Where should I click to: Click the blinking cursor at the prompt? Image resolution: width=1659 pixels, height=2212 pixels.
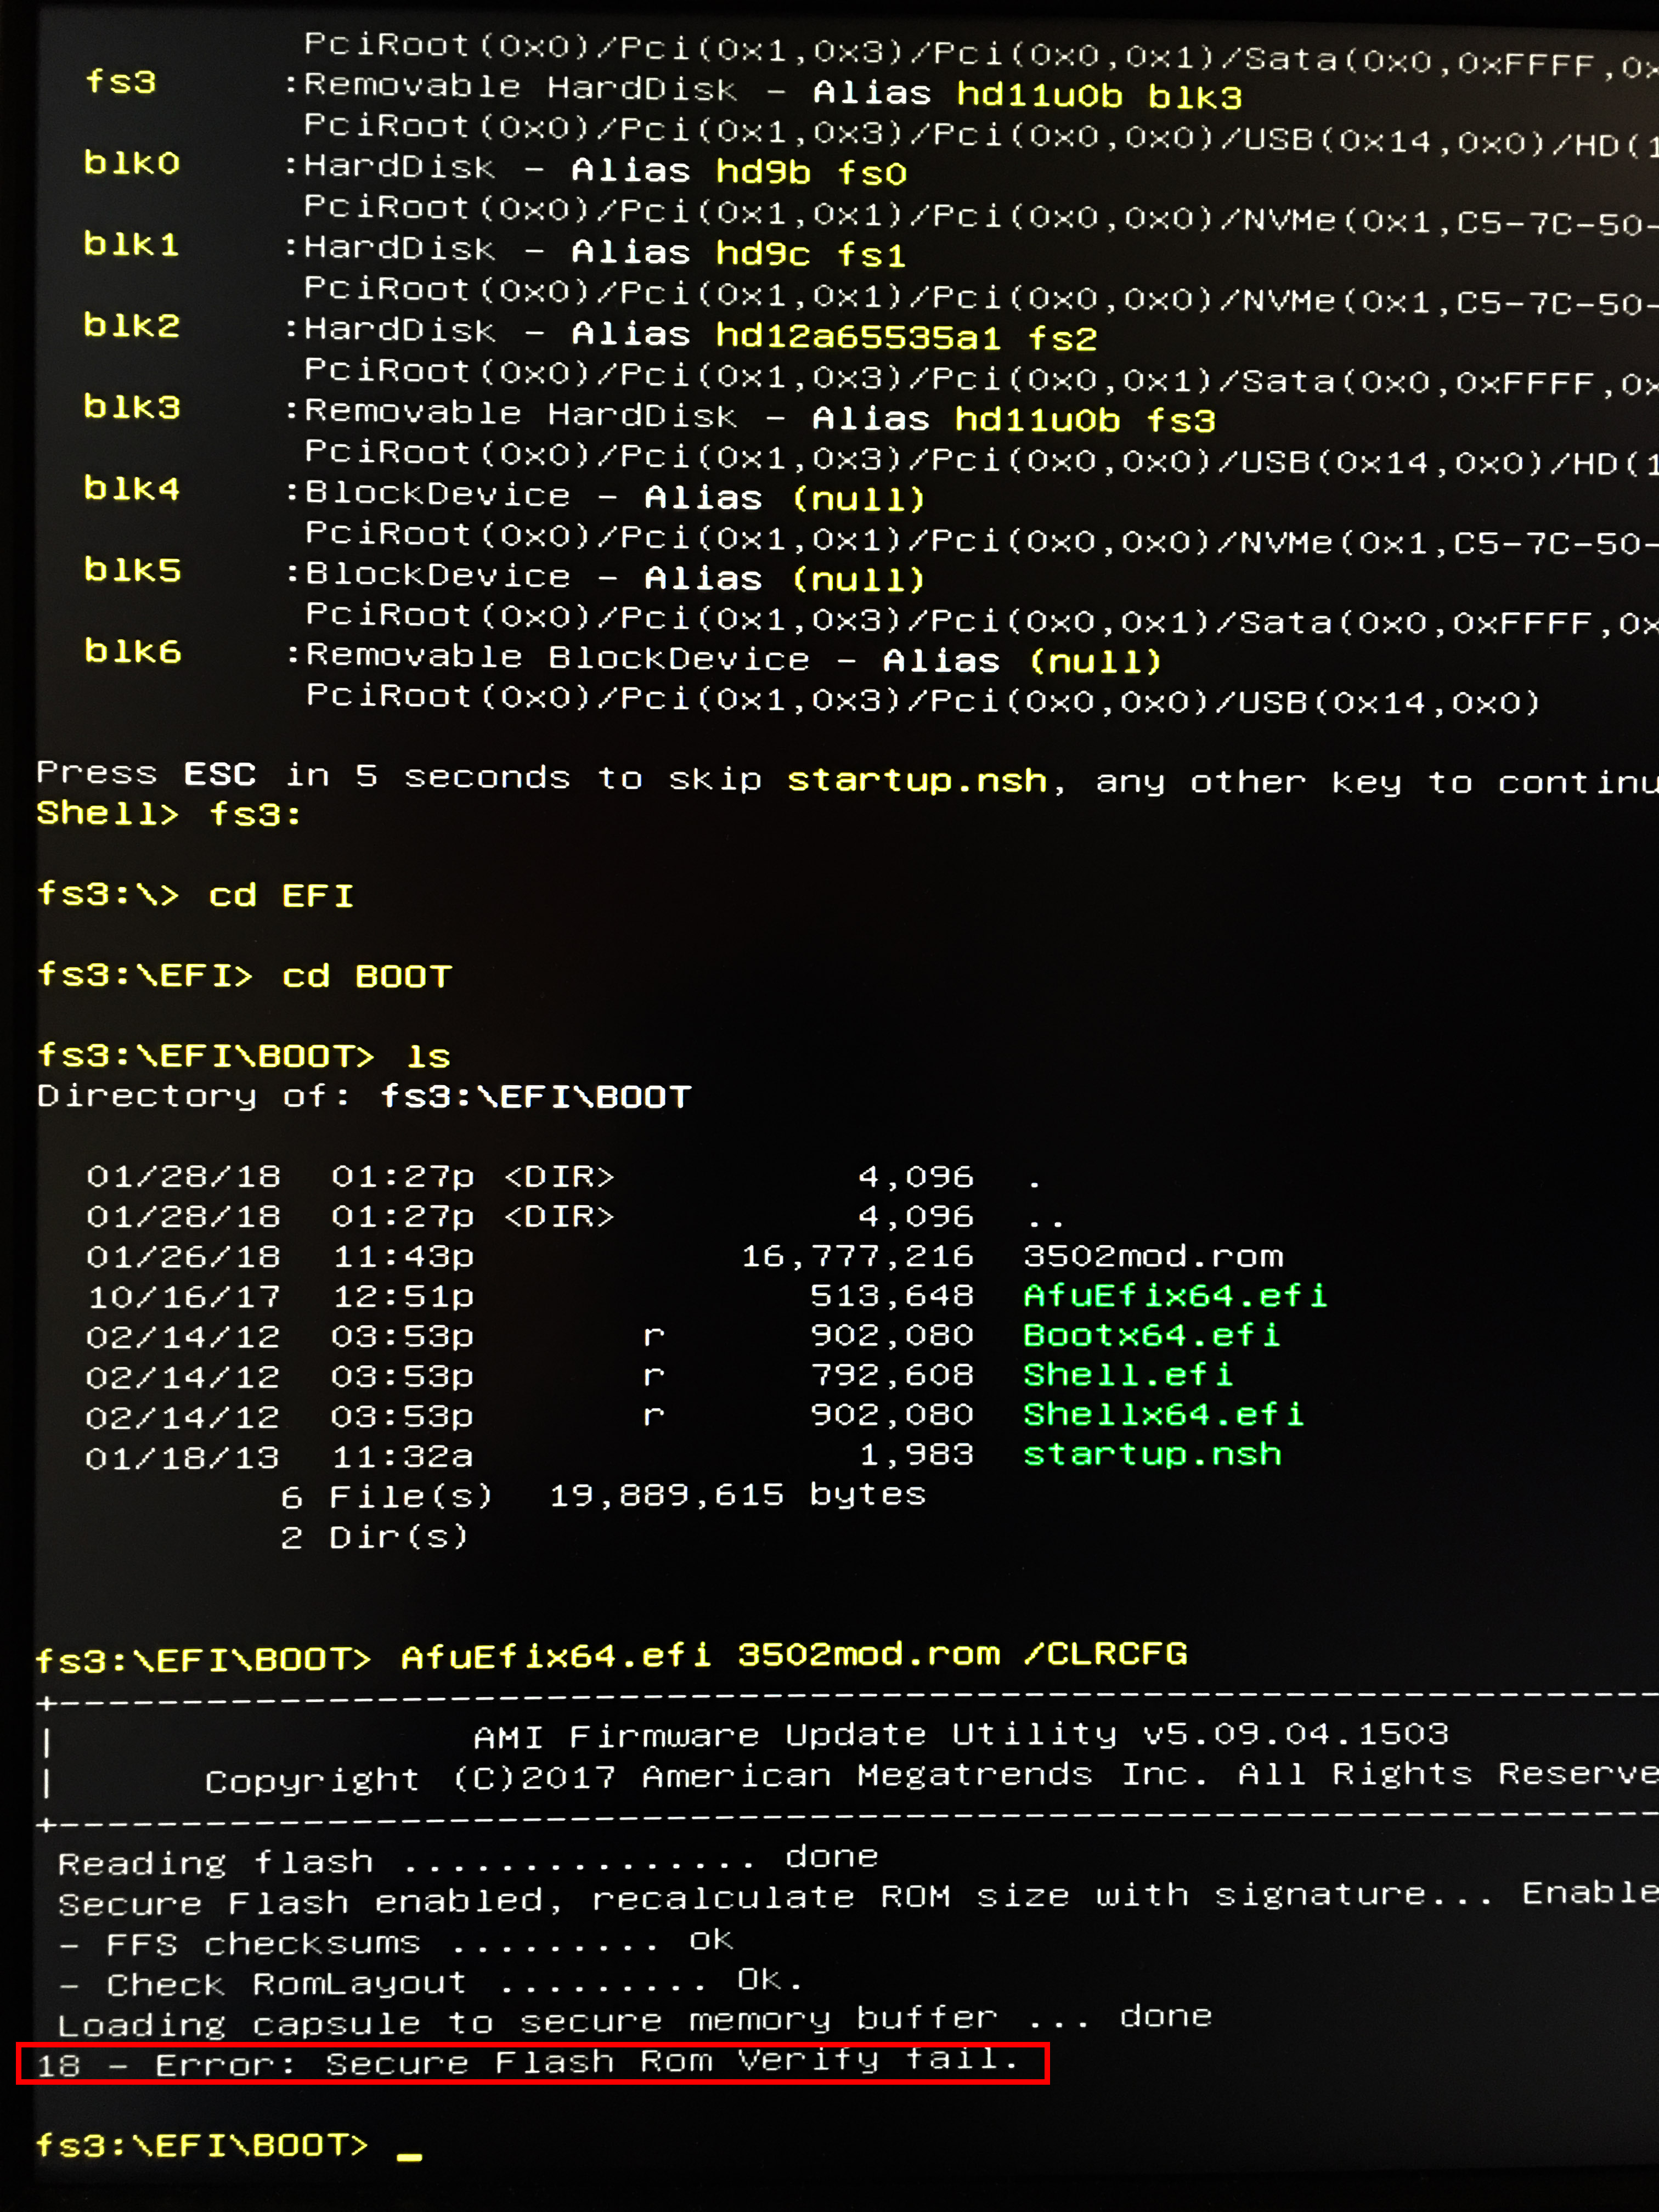point(409,2156)
